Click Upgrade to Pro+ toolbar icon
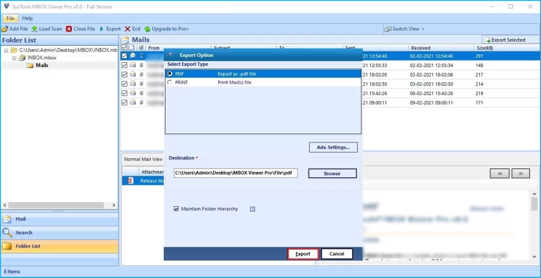The height and width of the screenshot is (278, 541). click(147, 29)
